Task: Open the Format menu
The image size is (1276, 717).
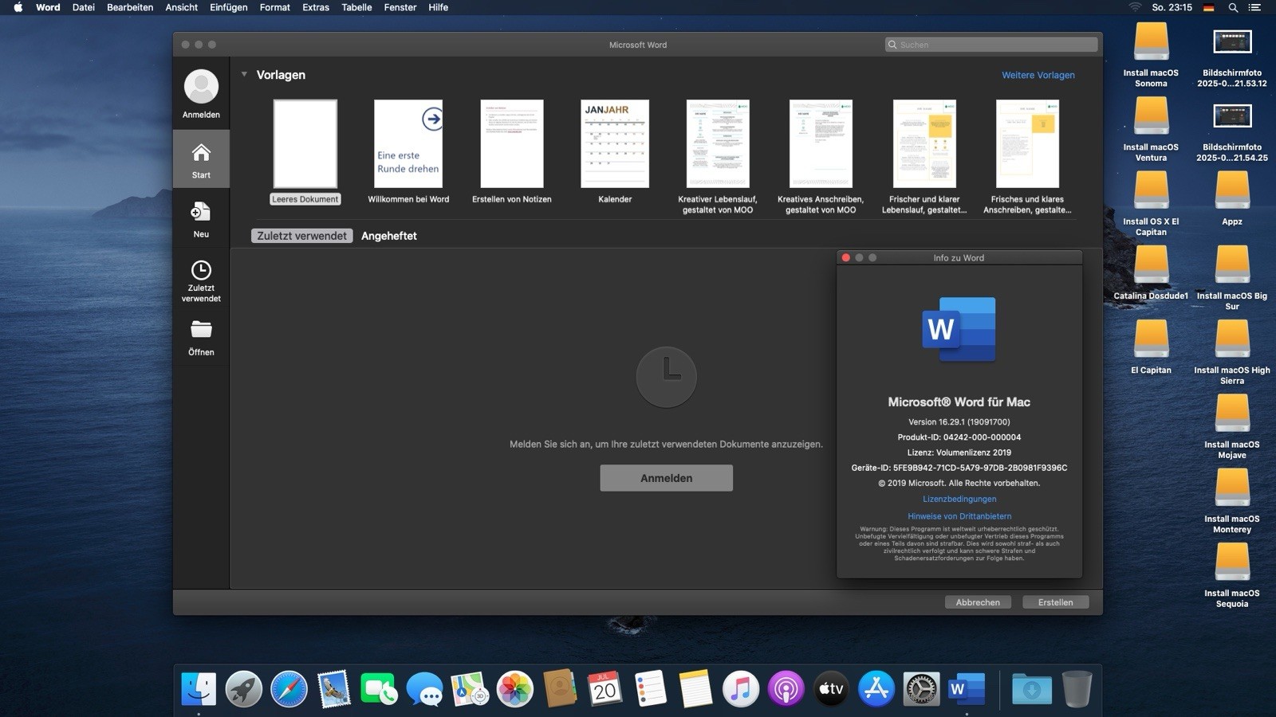Action: (275, 7)
